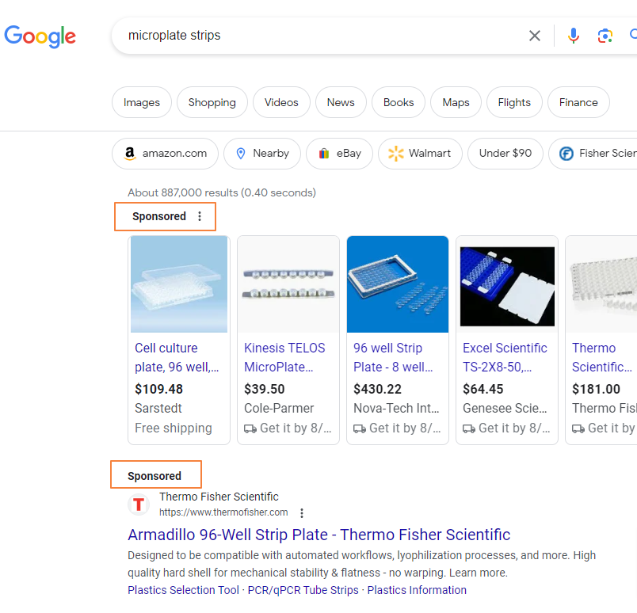Viewport: 637px width, 613px height.
Task: Click delivery truck icon on Cole-Parmer card
Action: (x=250, y=429)
